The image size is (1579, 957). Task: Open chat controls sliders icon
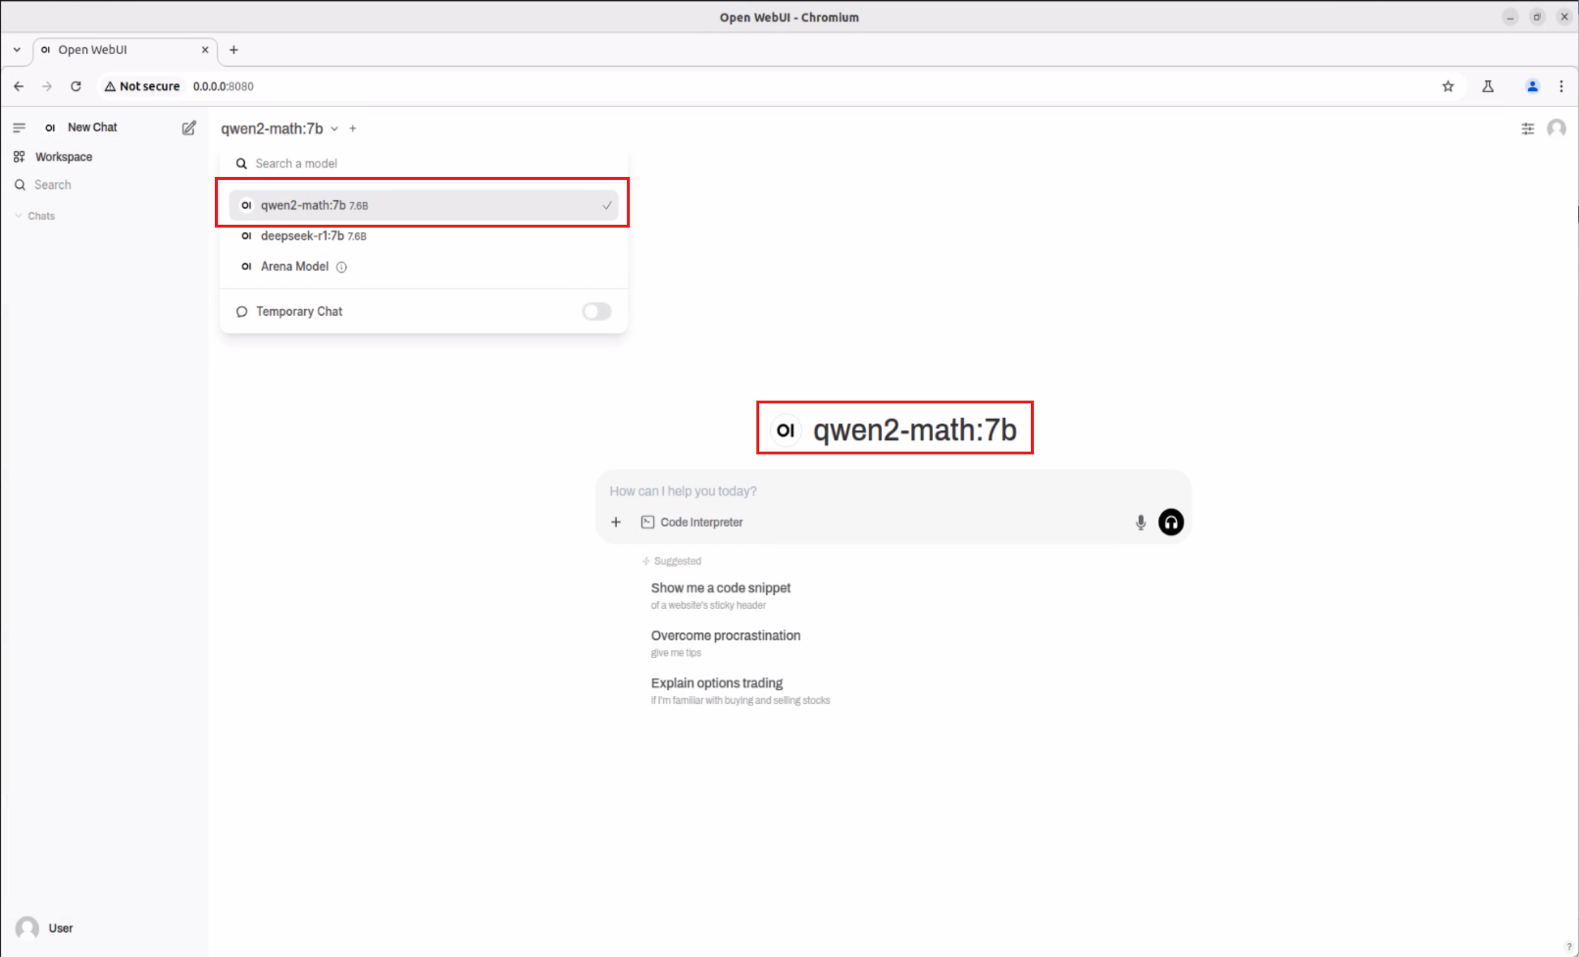click(1527, 129)
